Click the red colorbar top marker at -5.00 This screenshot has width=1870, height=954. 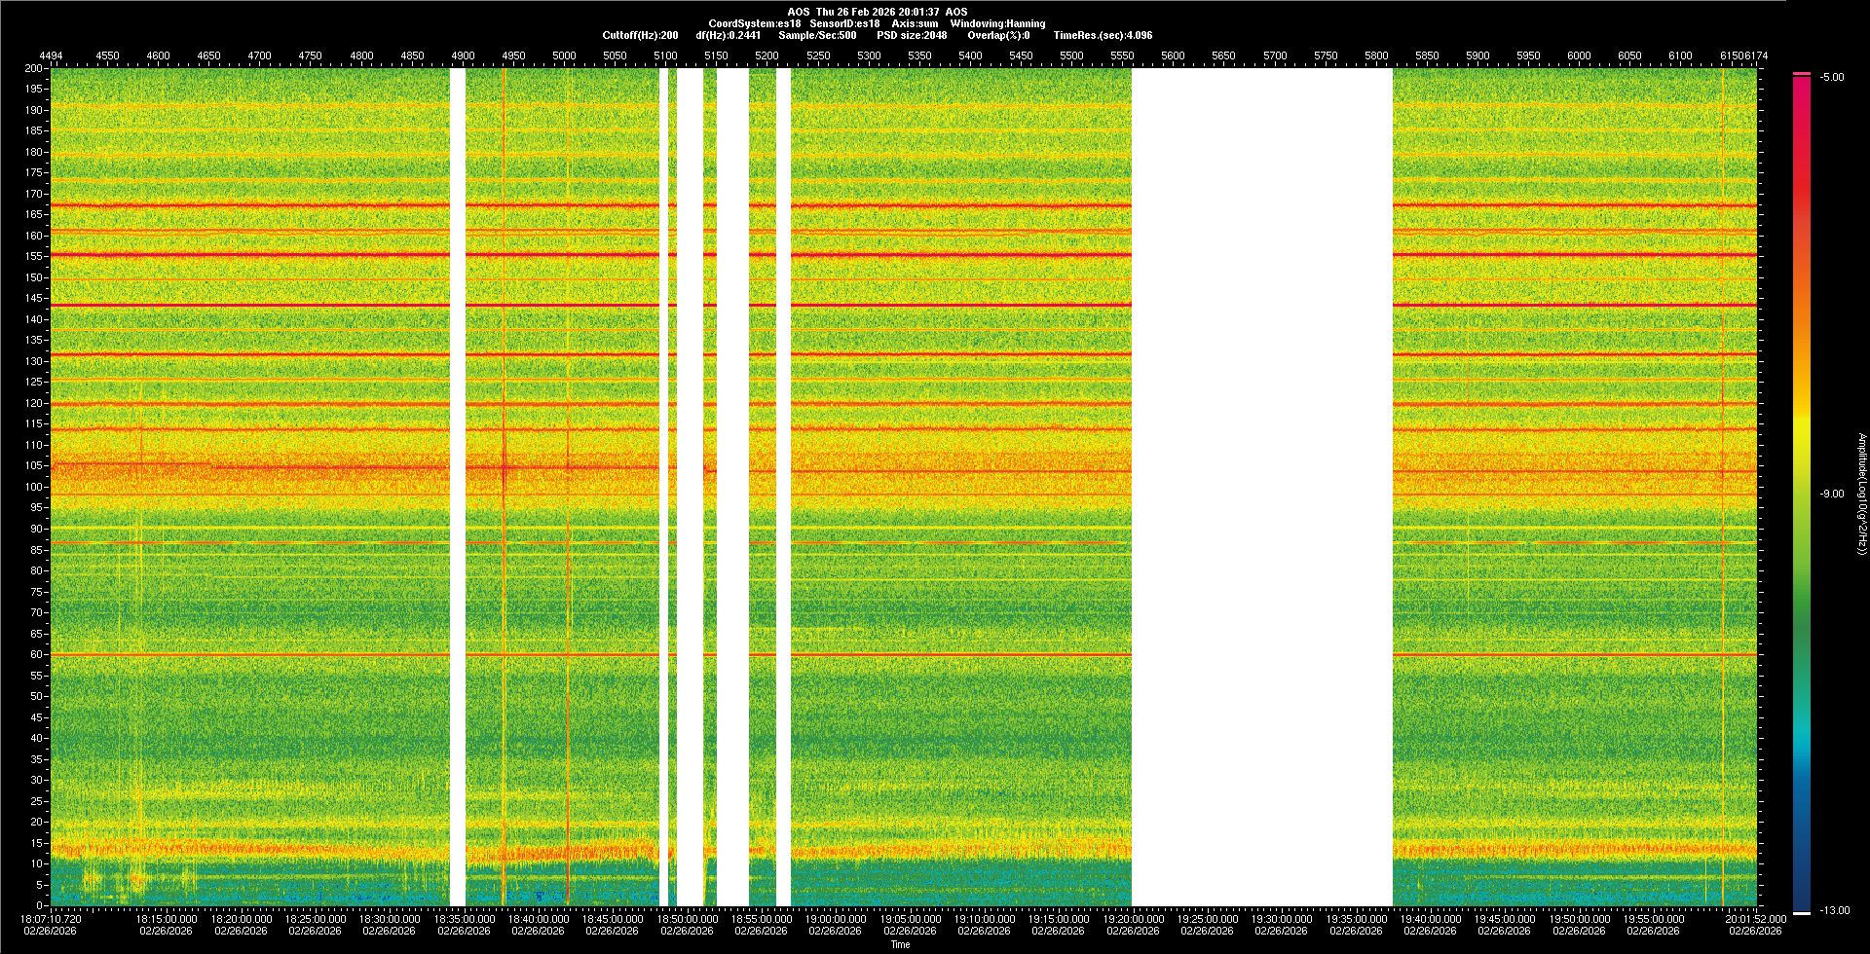point(1802,74)
